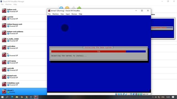Screen dimensions: 177x99
Task: Switch to VirtualBox Manager cube icon in taskbar
Action: (31, 97)
